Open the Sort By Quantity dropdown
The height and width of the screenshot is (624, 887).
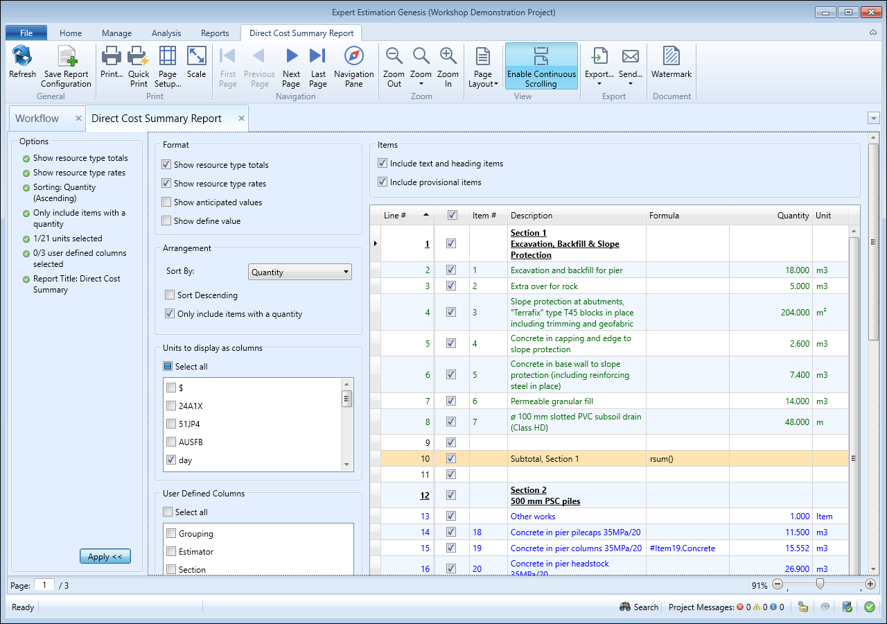(x=299, y=272)
